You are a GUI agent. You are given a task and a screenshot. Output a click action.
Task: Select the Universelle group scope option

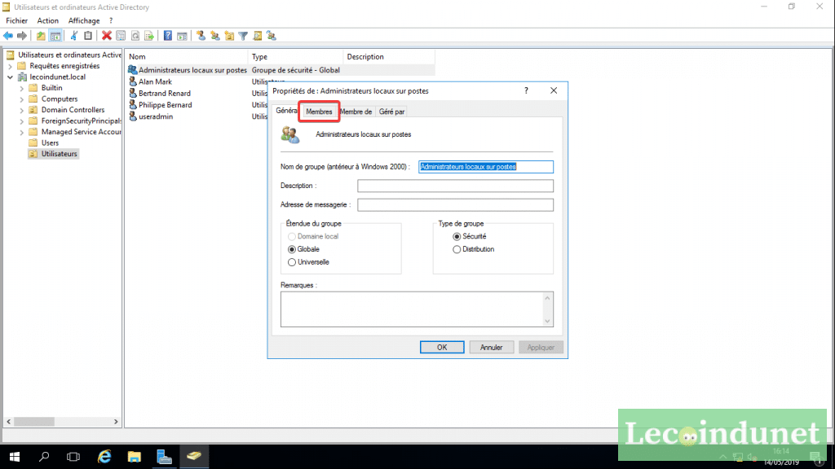(x=292, y=262)
